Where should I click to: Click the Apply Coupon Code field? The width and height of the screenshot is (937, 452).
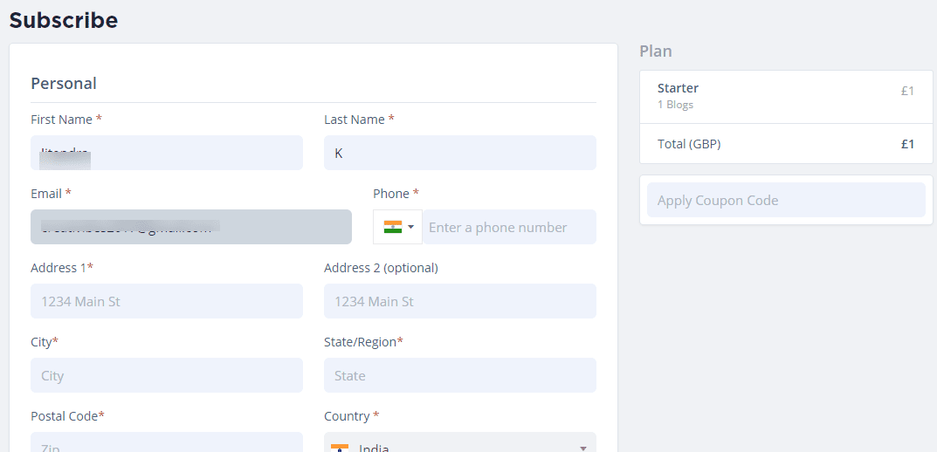click(x=785, y=200)
